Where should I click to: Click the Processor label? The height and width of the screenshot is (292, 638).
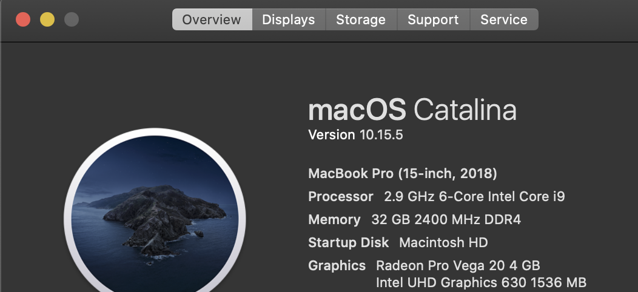point(341,197)
